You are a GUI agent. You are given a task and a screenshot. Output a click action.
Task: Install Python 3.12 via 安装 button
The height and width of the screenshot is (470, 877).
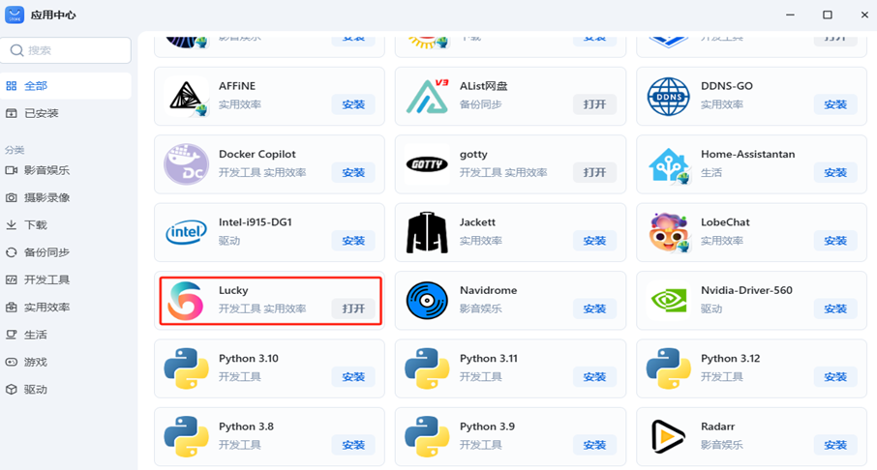click(x=835, y=376)
